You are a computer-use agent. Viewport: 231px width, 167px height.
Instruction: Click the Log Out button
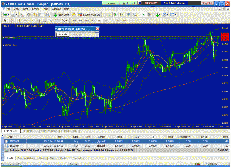point(207,3)
